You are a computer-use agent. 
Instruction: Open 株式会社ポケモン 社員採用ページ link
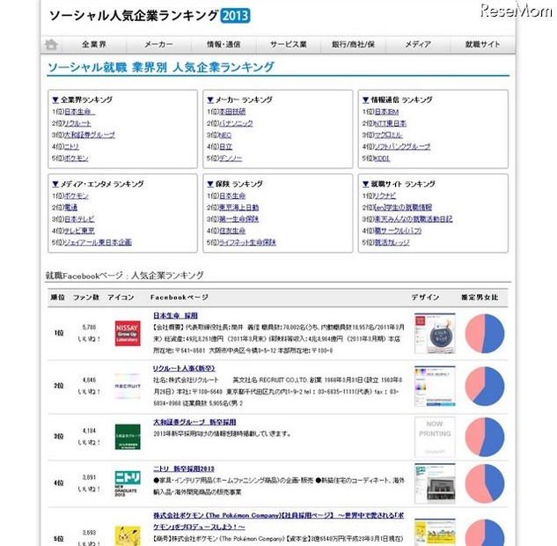[278, 521]
